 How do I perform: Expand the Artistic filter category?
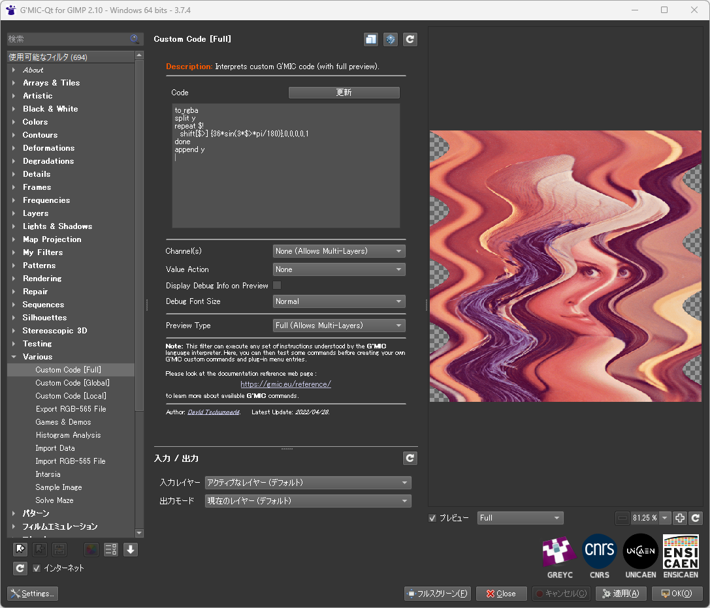[x=38, y=96]
